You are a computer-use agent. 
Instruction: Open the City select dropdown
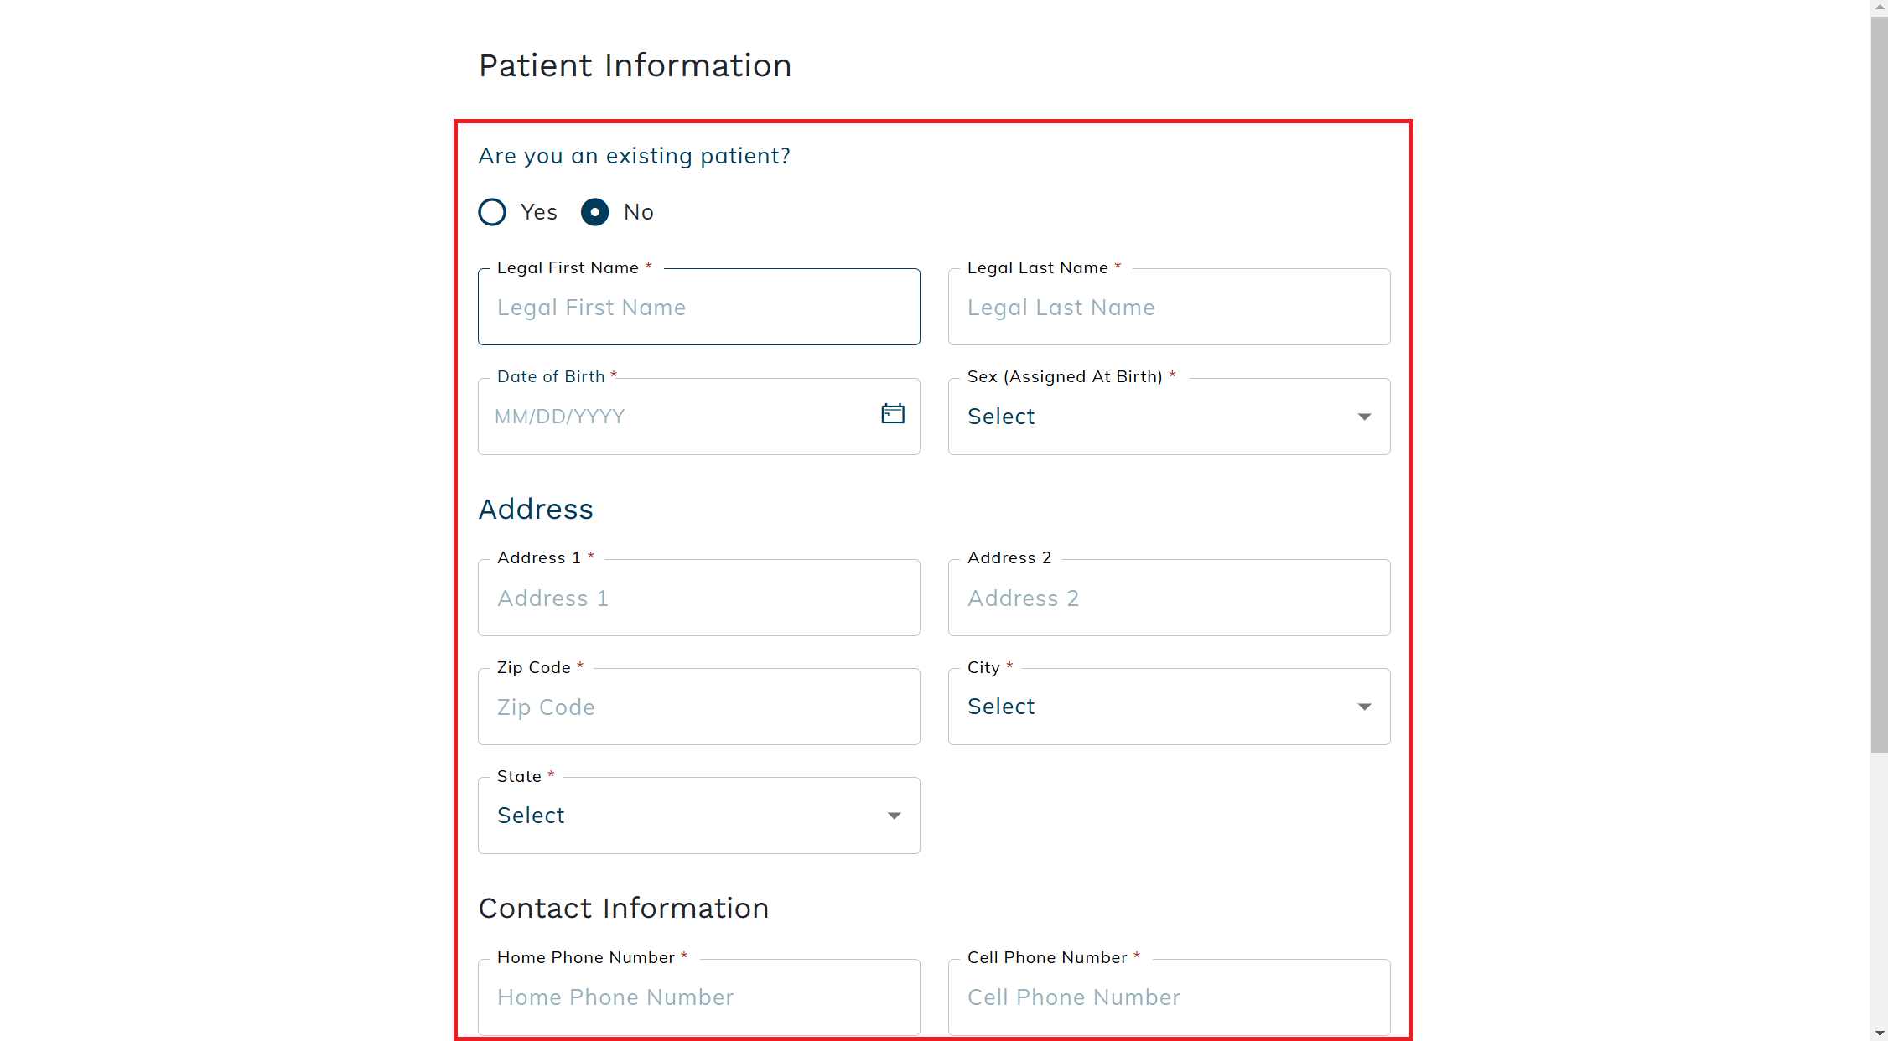click(1169, 707)
